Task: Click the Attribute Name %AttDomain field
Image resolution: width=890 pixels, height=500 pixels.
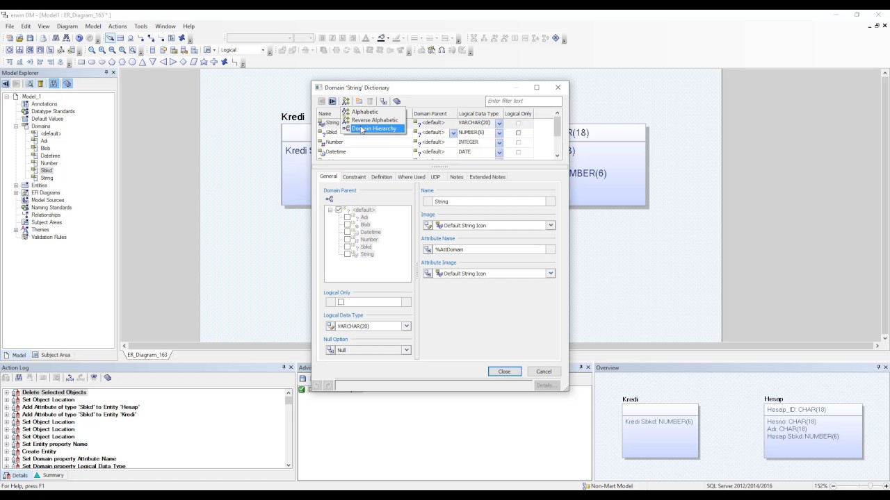Action: 489,249
